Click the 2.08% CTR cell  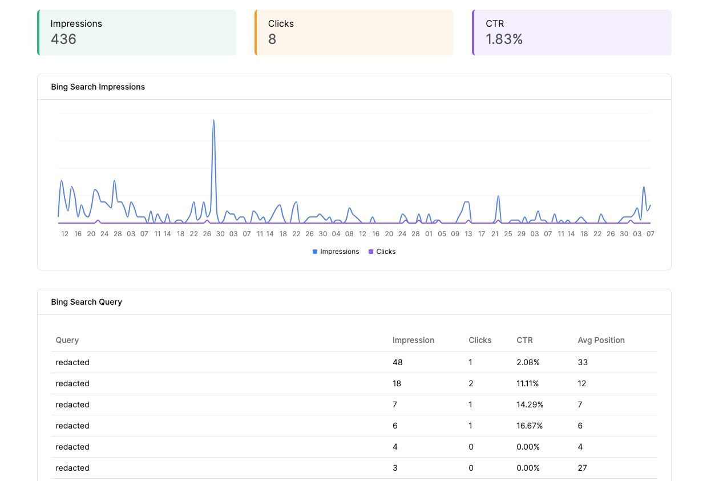[x=528, y=362]
